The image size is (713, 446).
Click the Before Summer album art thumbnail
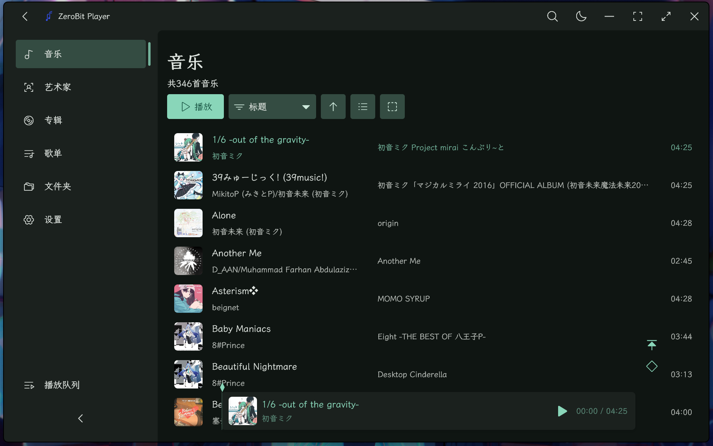(x=188, y=412)
